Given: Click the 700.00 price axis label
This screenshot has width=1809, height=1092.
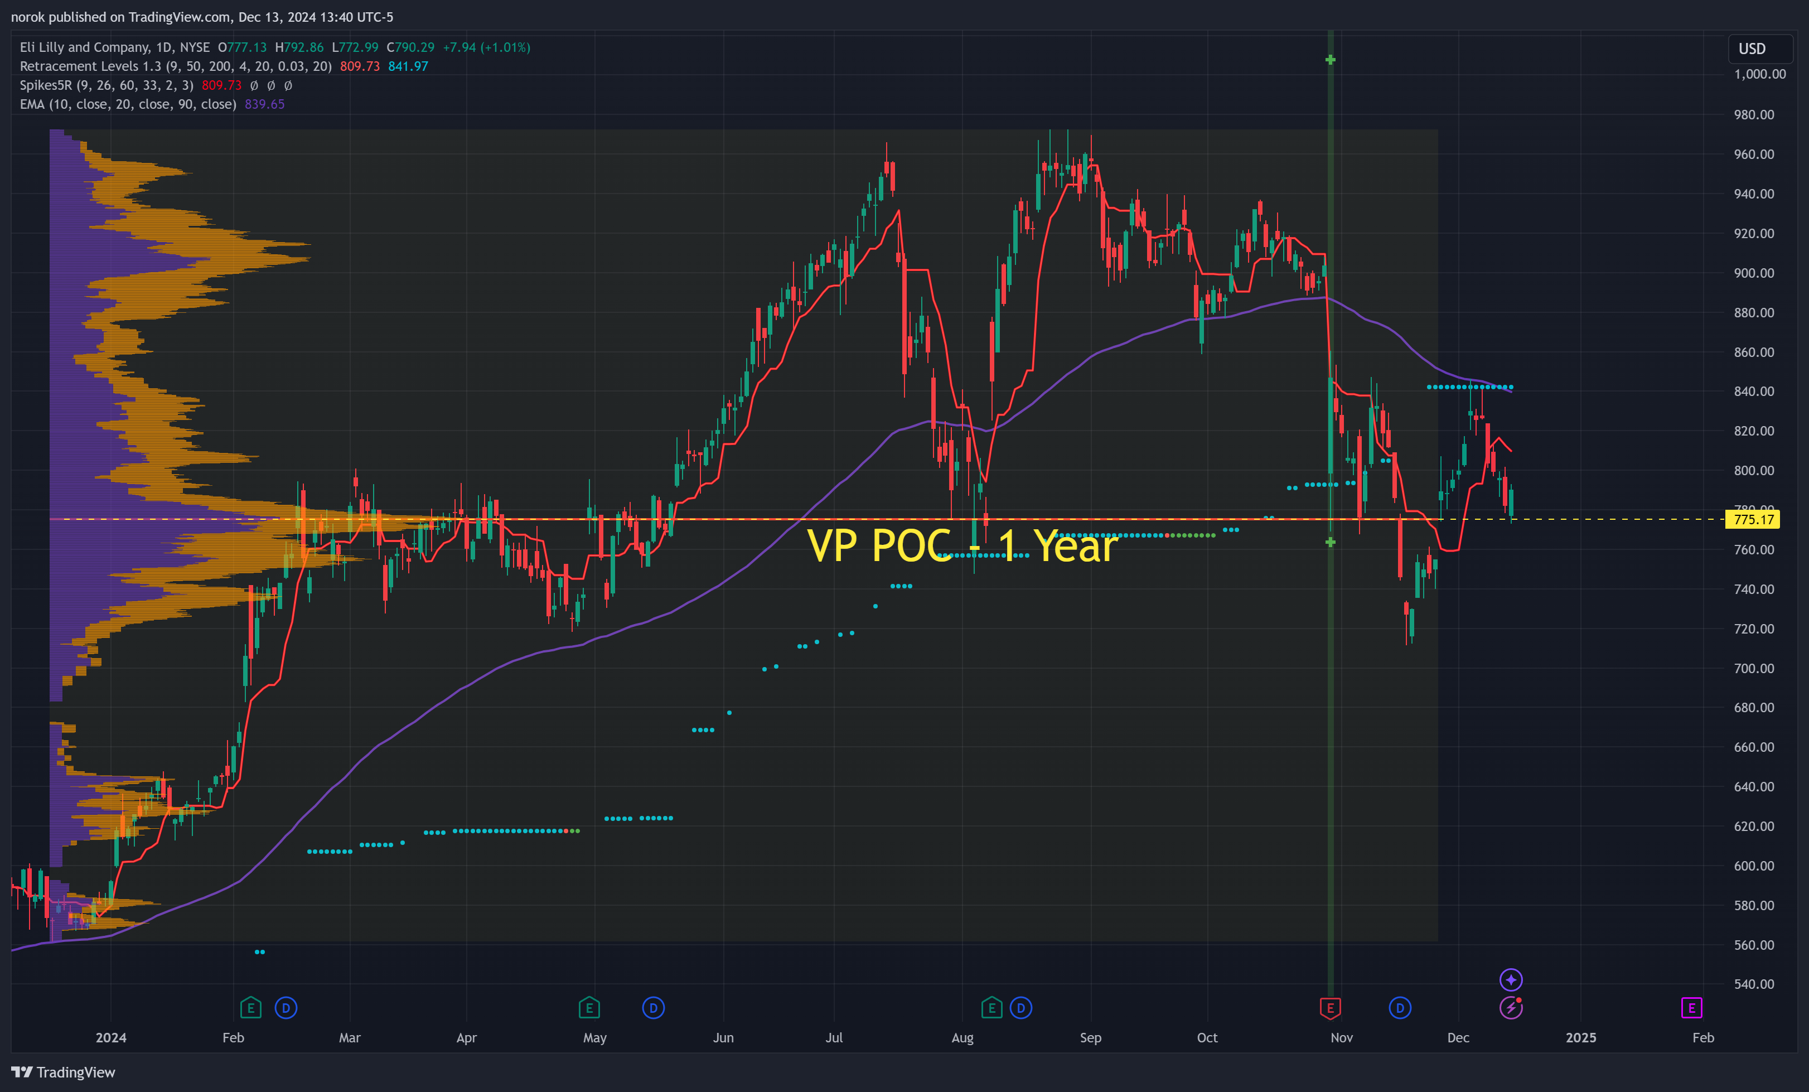Looking at the screenshot, I should tap(1754, 668).
